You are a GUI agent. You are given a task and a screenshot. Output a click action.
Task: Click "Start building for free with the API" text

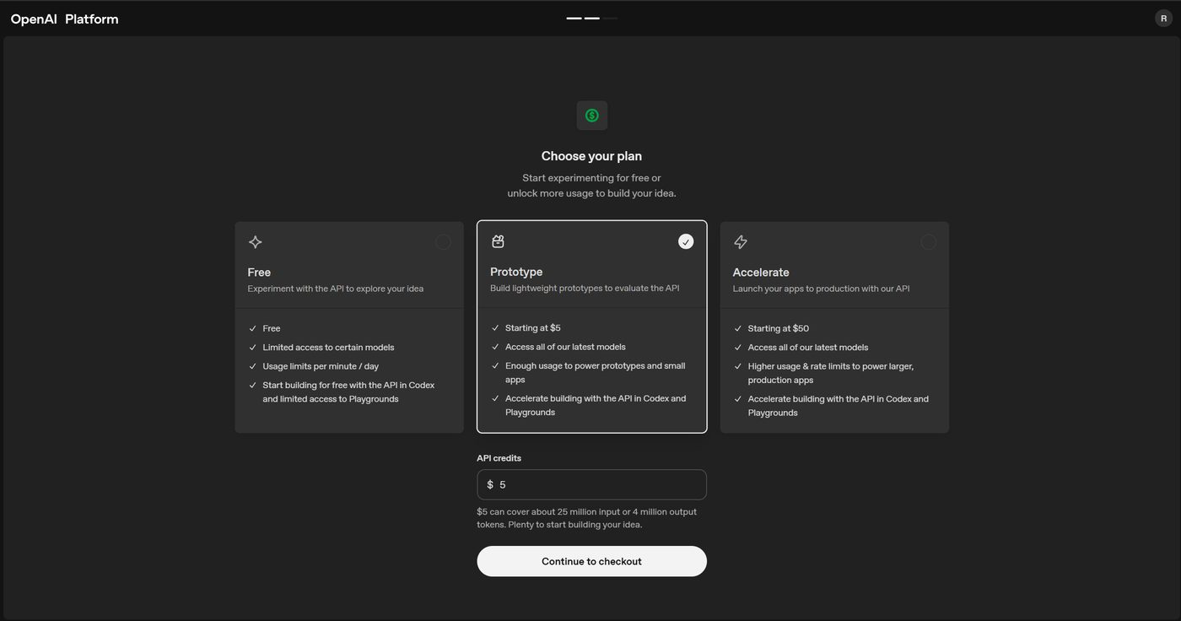pyautogui.click(x=348, y=392)
